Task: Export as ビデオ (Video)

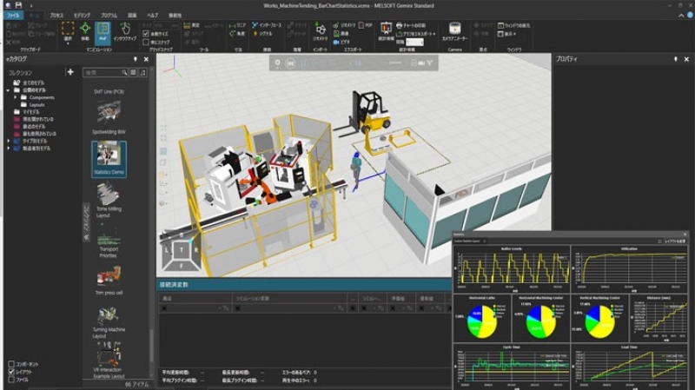Action: point(341,42)
